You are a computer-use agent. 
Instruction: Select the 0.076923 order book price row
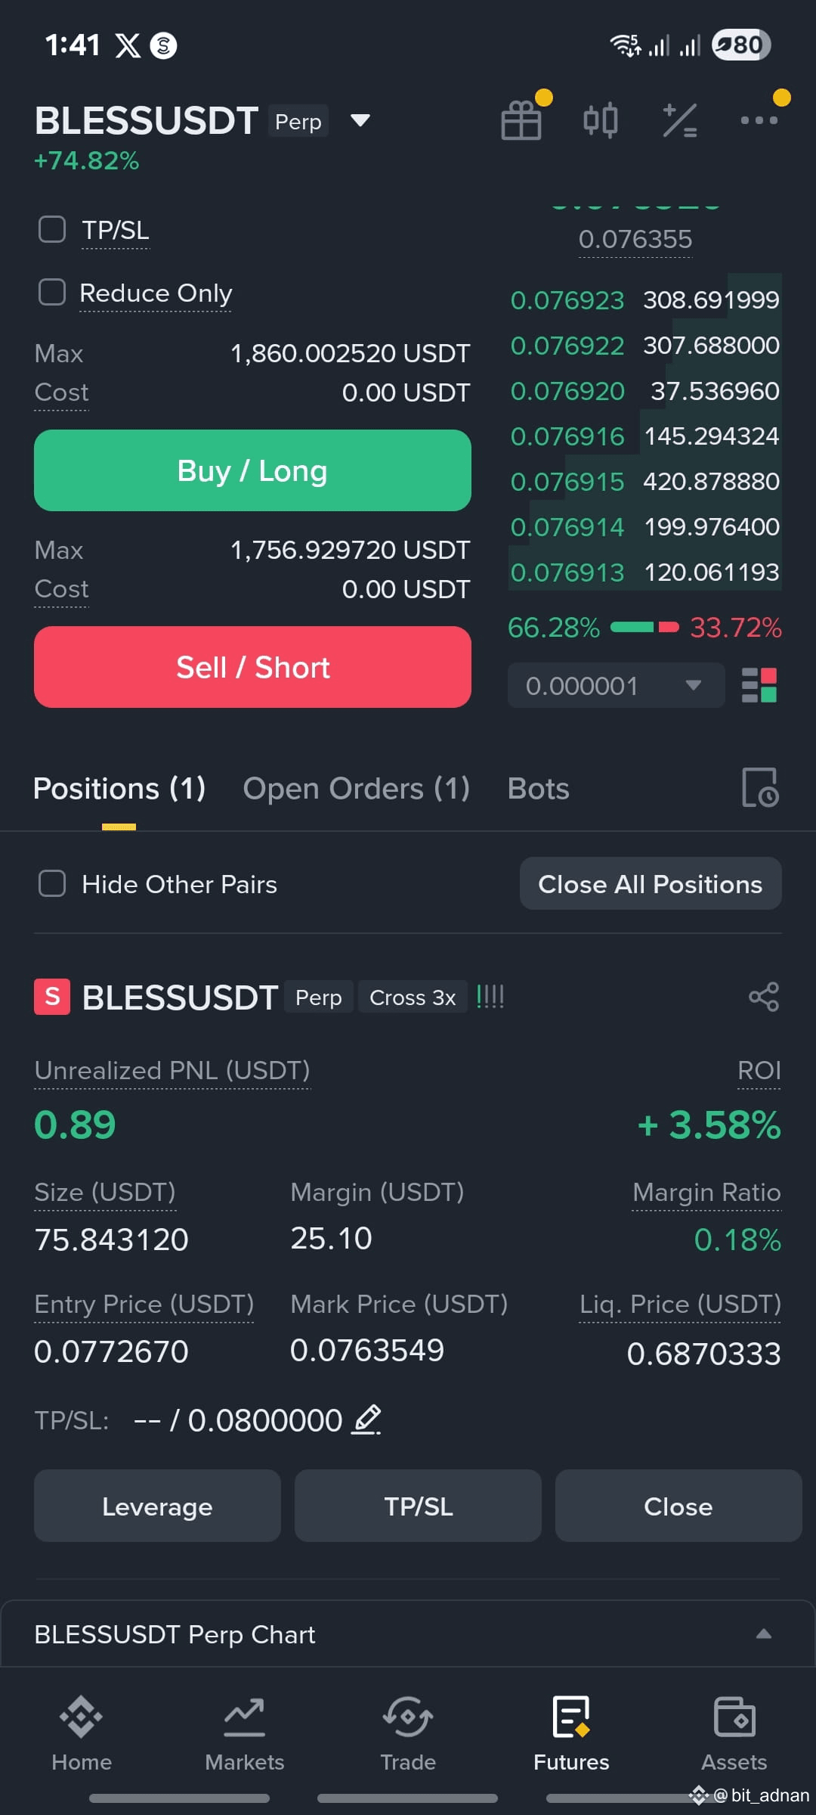tap(644, 299)
